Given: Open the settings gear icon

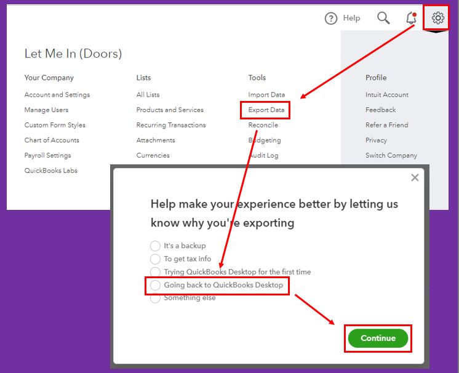Looking at the screenshot, I should tap(438, 18).
